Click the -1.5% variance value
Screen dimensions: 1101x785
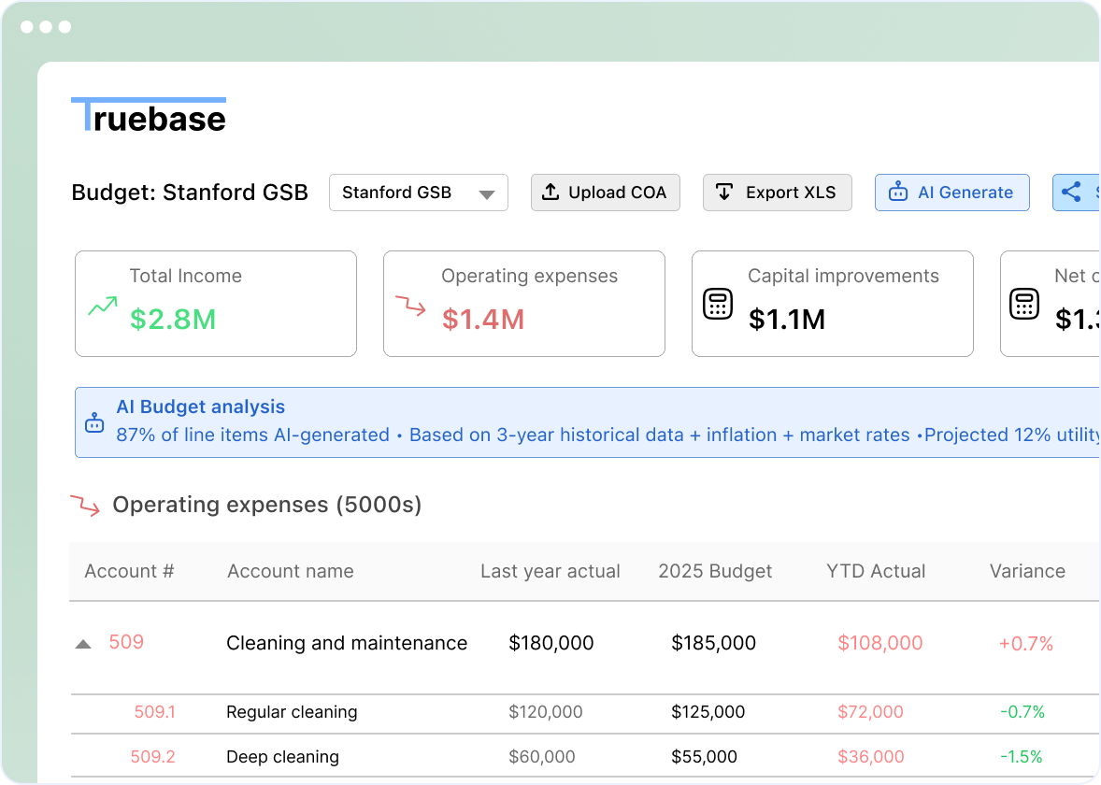click(x=1021, y=756)
